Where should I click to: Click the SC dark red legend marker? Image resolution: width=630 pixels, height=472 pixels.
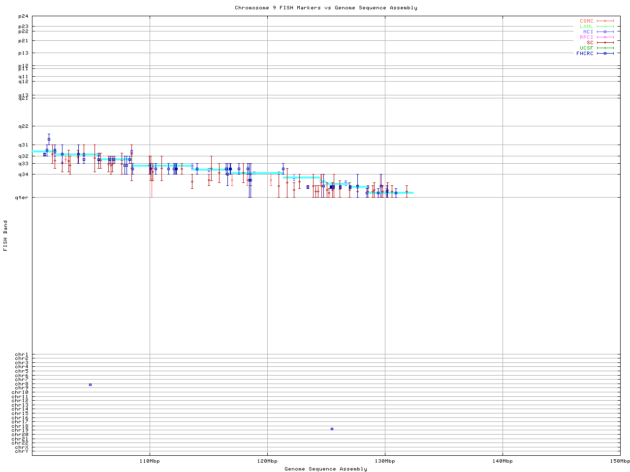click(x=605, y=42)
